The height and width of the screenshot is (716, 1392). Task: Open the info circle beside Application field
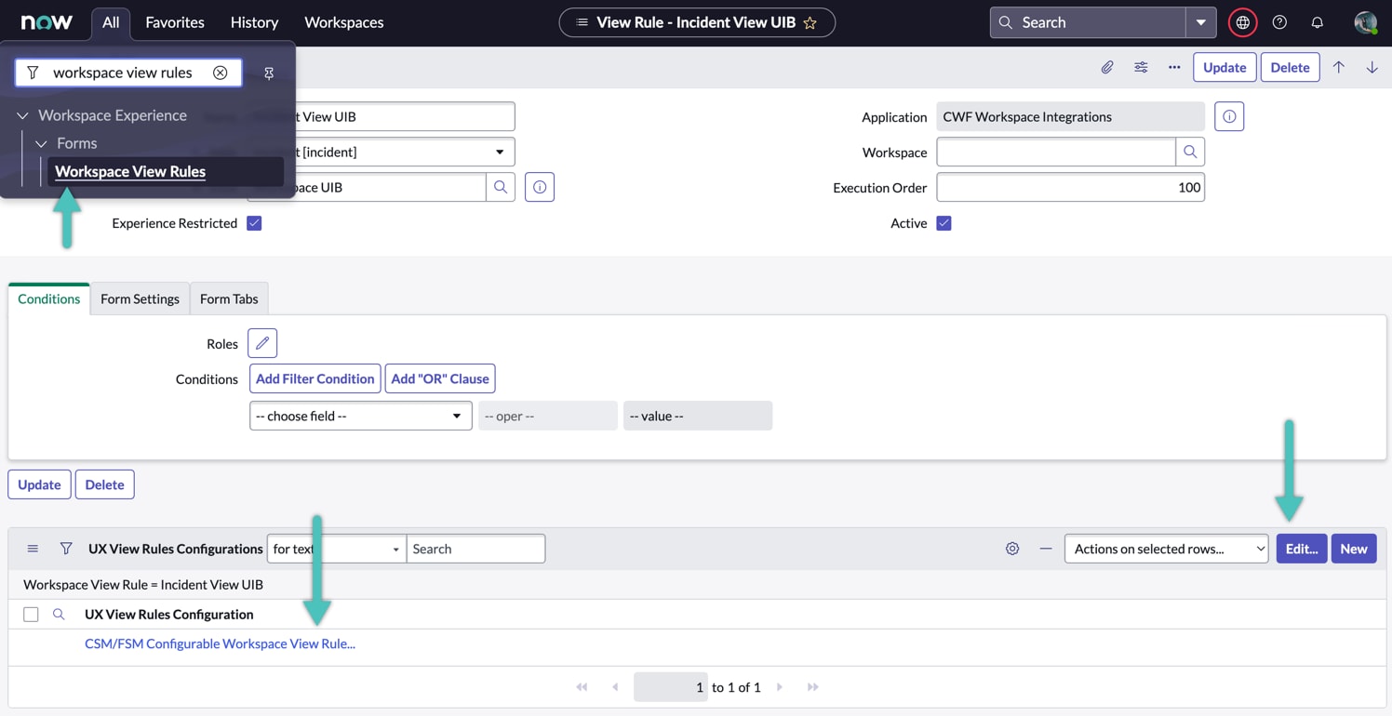click(x=1229, y=115)
